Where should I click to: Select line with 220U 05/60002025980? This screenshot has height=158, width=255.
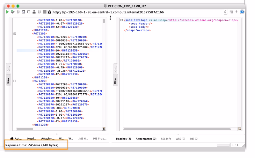(69, 47)
